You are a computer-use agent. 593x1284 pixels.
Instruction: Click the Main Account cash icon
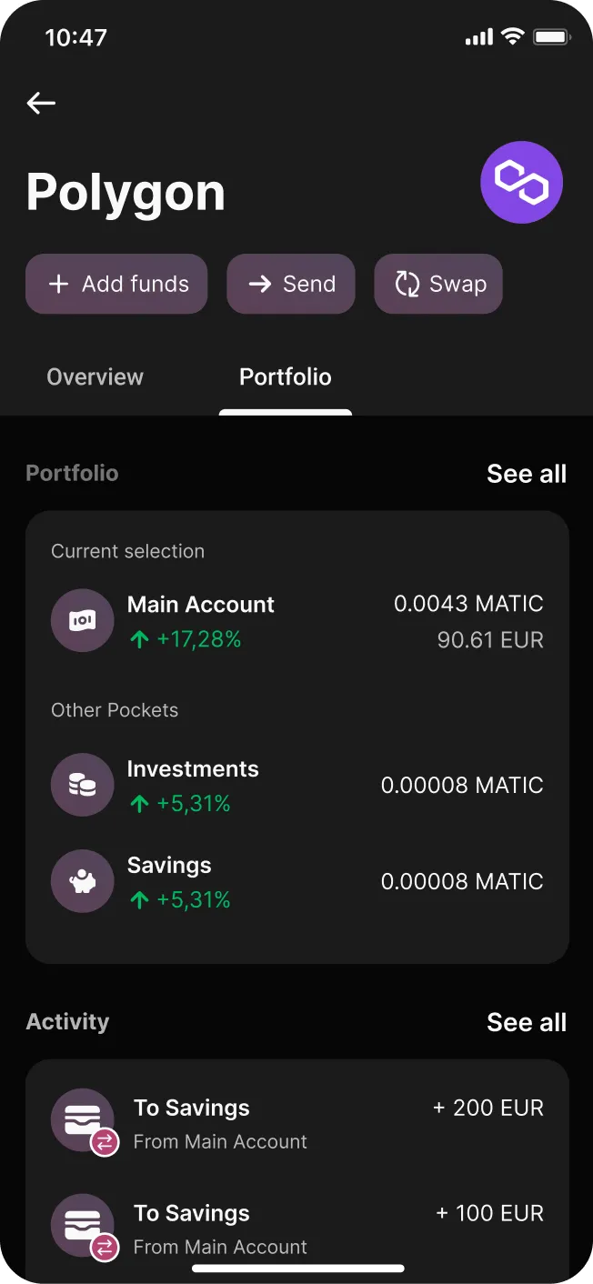[83, 620]
